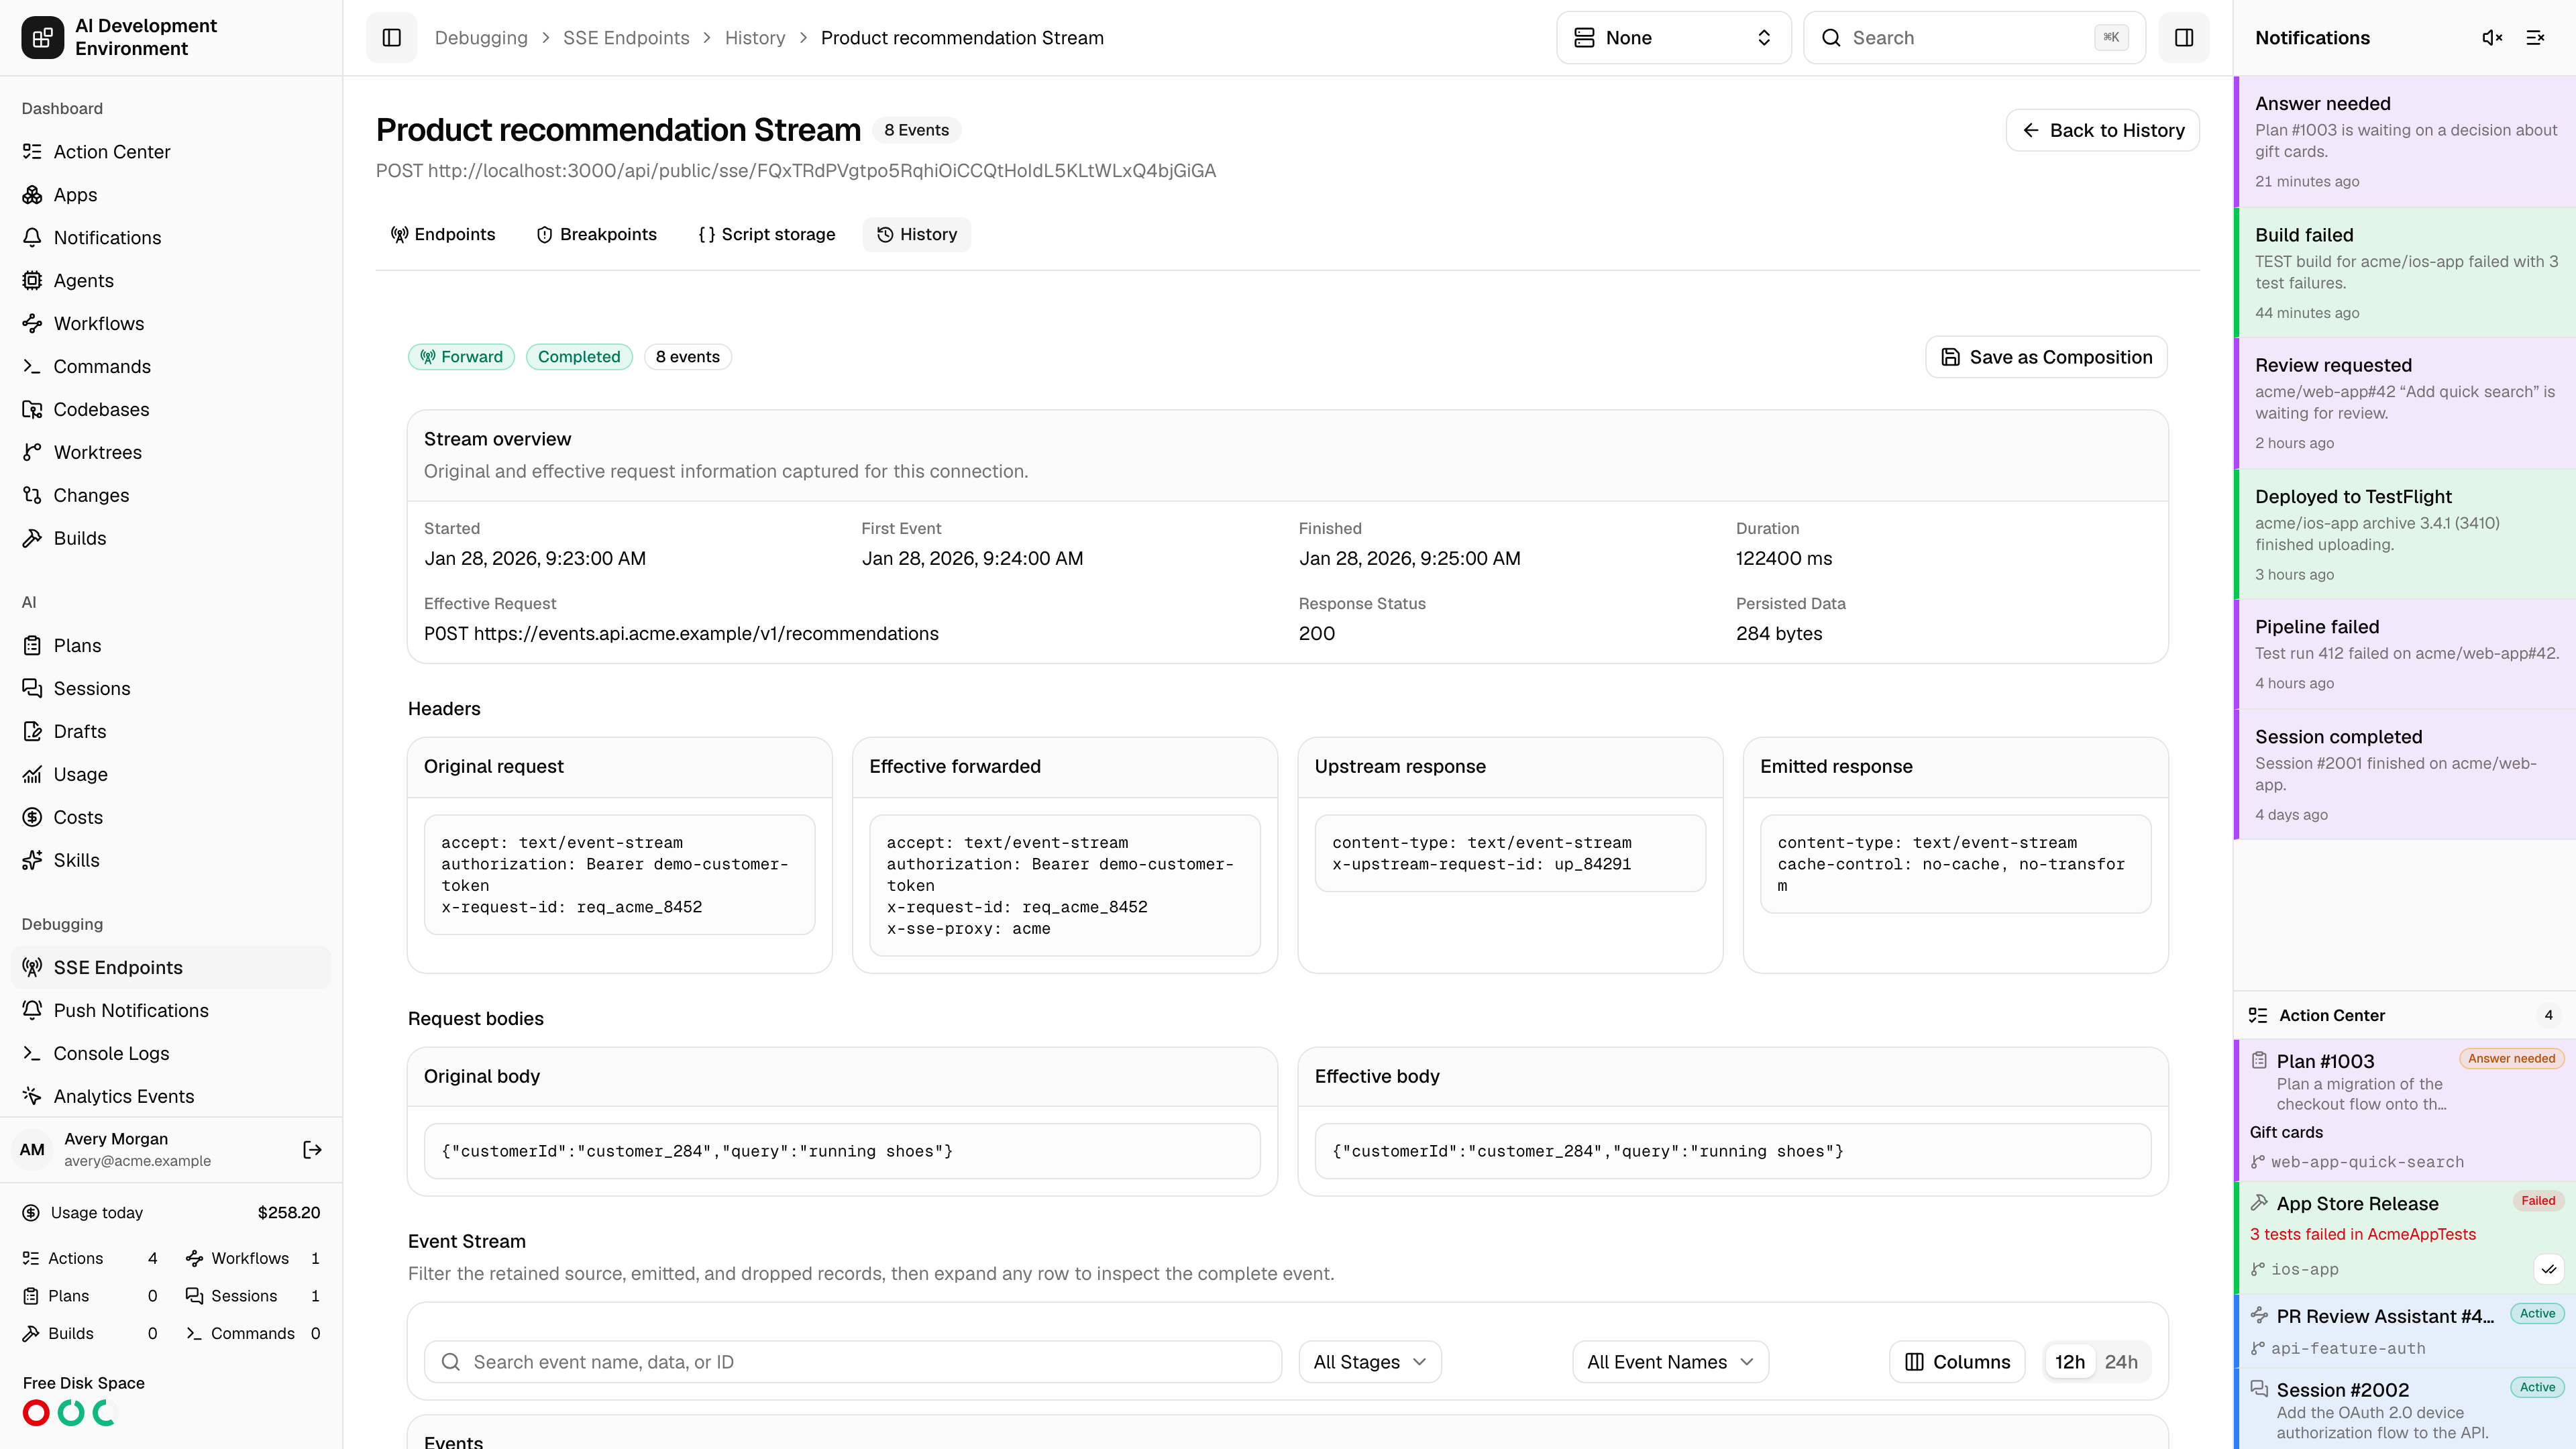Click the red Free Disk Space ring
The height and width of the screenshot is (1449, 2576).
(x=36, y=1413)
